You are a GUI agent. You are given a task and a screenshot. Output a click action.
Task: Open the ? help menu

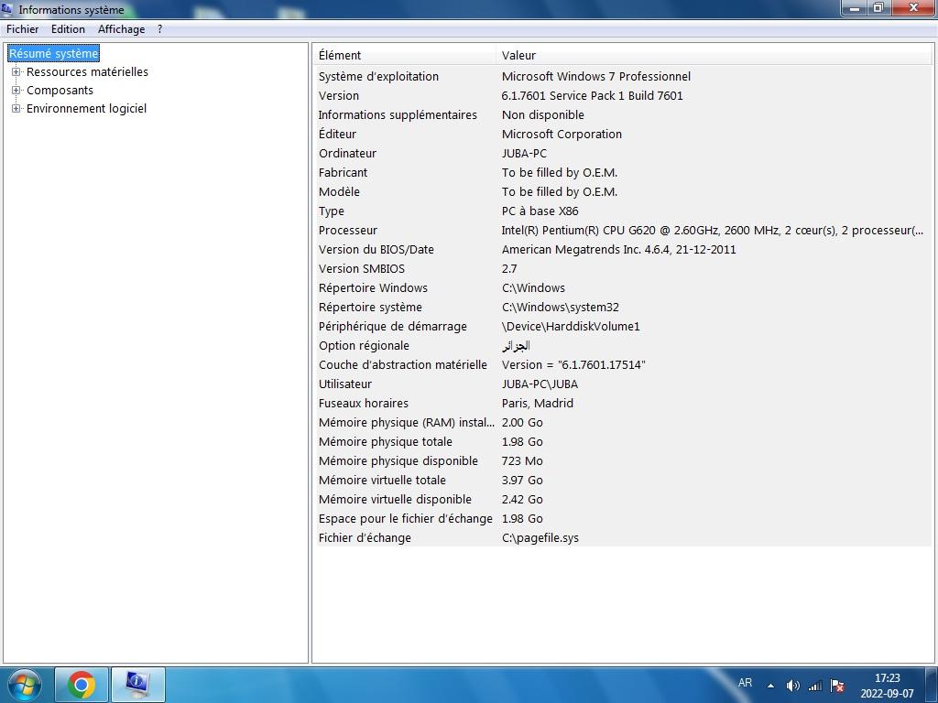click(x=159, y=28)
